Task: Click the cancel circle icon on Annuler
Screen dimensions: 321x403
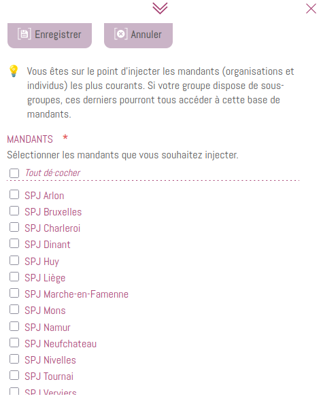Action: coord(120,34)
